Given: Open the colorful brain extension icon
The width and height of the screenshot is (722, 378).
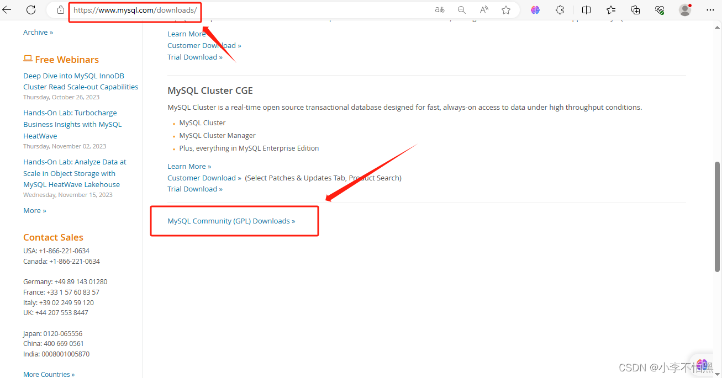Looking at the screenshot, I should 535,9.
